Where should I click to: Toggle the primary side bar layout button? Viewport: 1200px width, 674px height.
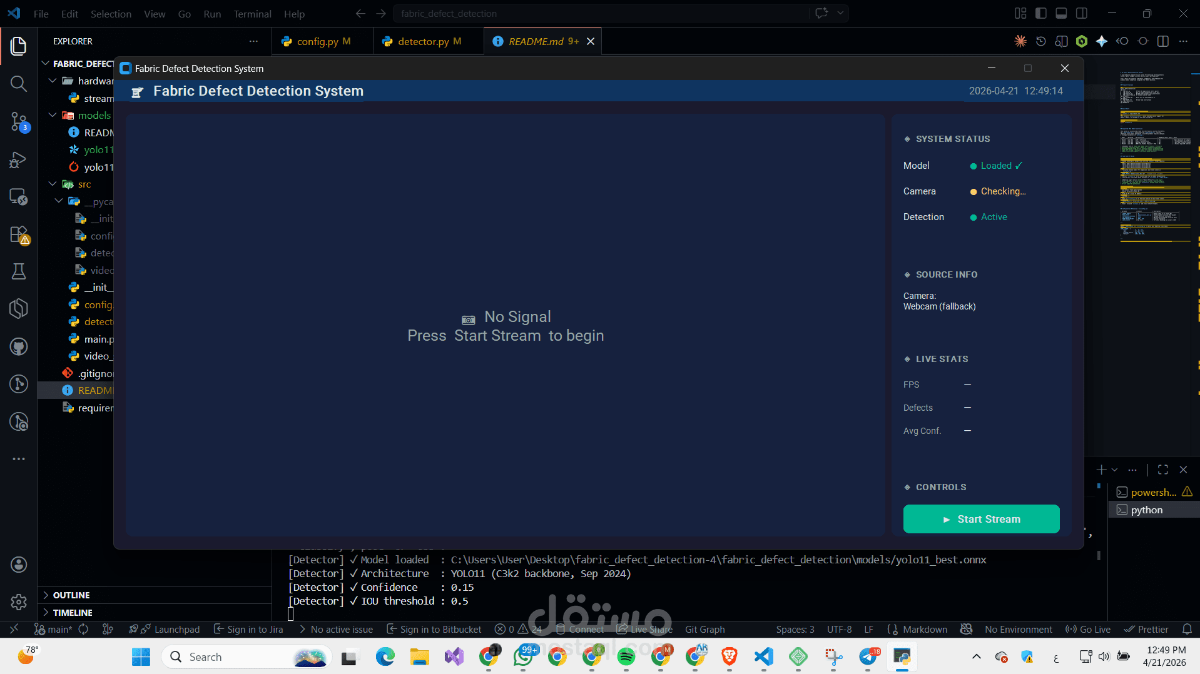coord(1041,13)
